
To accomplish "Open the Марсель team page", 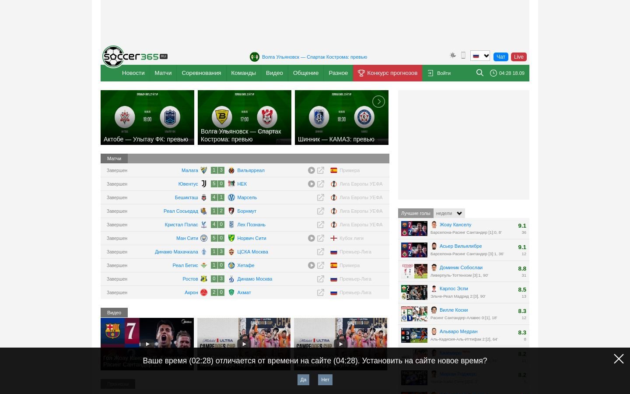I will click(247, 197).
